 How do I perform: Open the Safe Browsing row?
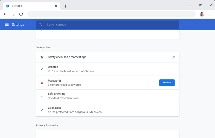point(107,96)
